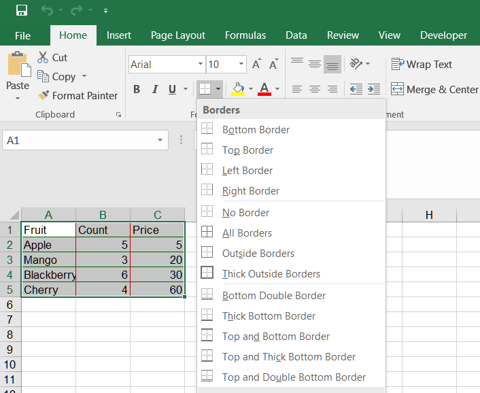
Task: Click the Undo arrow icon
Action: coord(47,11)
